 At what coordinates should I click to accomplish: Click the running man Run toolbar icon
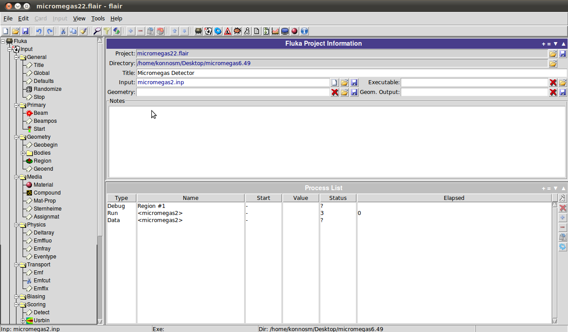(x=247, y=31)
